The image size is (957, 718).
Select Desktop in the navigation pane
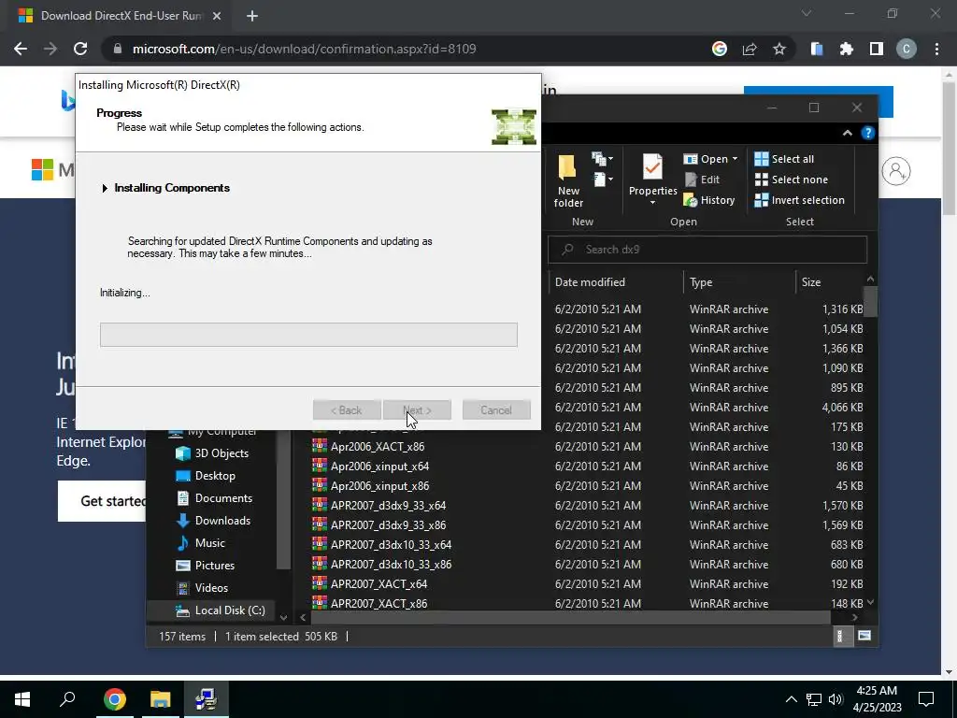205,476
